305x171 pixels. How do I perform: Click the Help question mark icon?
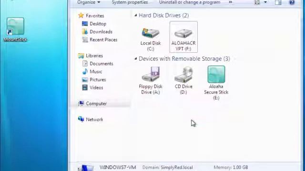[x=292, y=2]
